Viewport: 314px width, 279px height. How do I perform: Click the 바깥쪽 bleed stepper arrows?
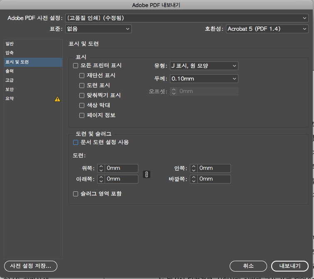click(194, 179)
